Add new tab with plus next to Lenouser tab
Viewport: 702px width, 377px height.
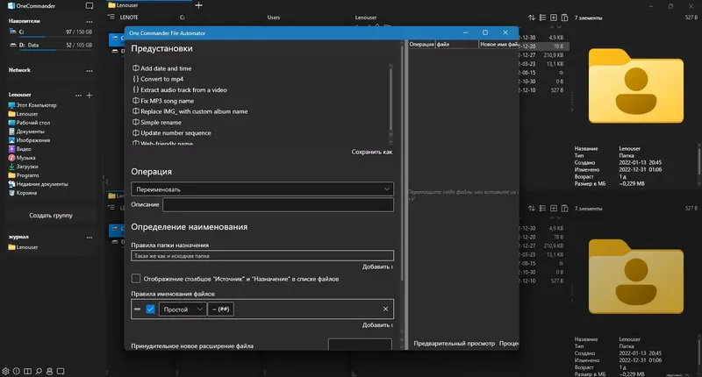(x=199, y=5)
